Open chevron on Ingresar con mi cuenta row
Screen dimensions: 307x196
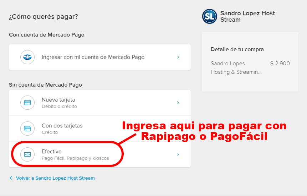point(178,57)
